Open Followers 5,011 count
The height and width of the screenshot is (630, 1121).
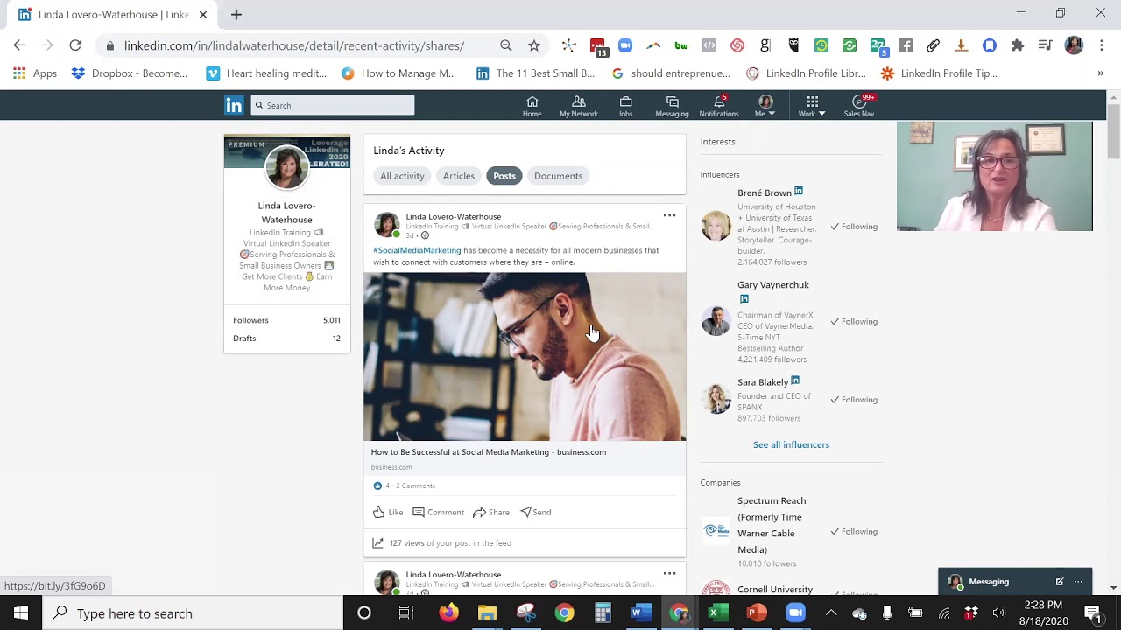[286, 320]
